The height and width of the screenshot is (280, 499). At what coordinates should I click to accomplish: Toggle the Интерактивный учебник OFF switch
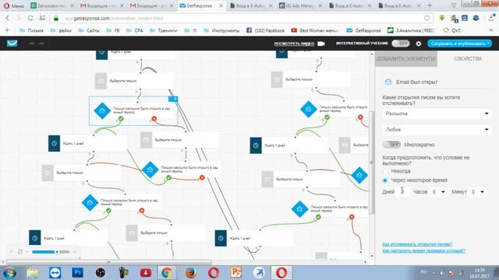pyautogui.click(x=400, y=44)
